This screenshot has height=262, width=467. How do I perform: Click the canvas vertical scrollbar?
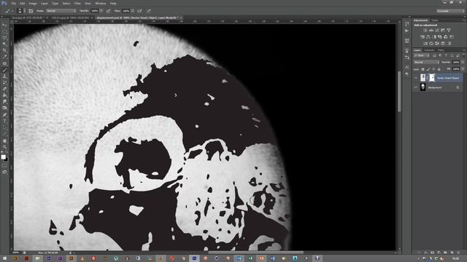(x=399, y=92)
